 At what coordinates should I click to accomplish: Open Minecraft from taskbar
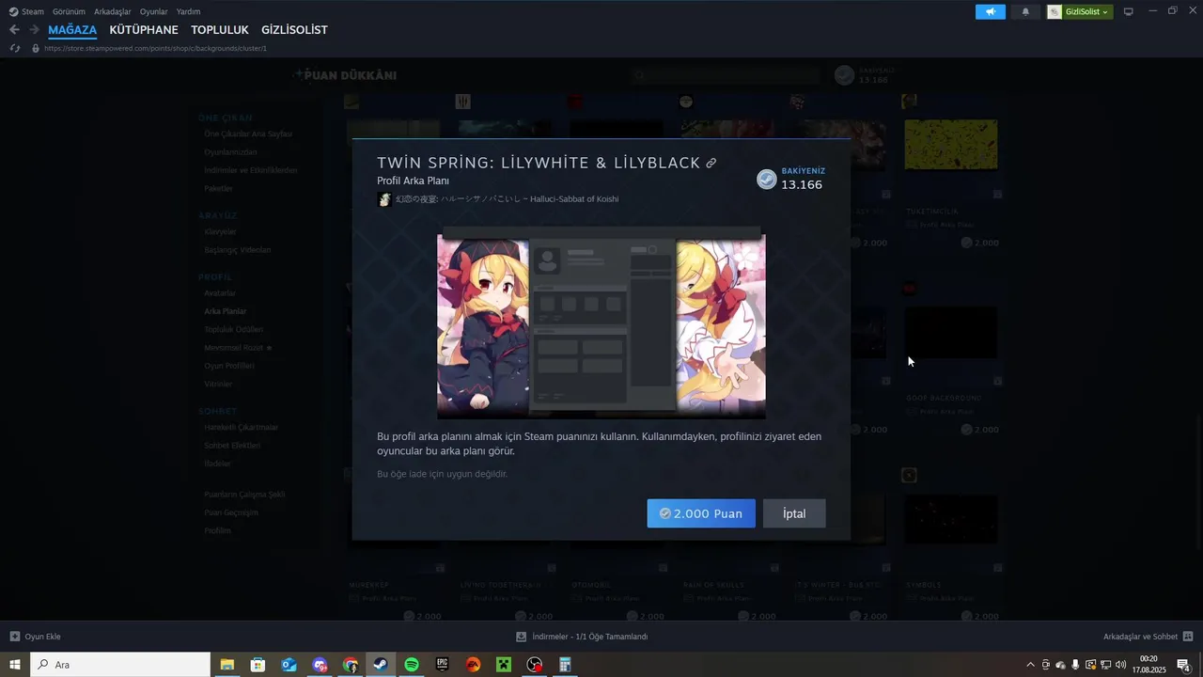(504, 665)
